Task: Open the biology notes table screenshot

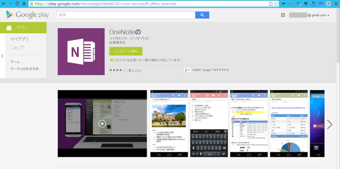Action: (x=249, y=124)
